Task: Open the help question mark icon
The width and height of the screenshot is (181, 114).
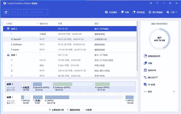Action: coord(157,3)
